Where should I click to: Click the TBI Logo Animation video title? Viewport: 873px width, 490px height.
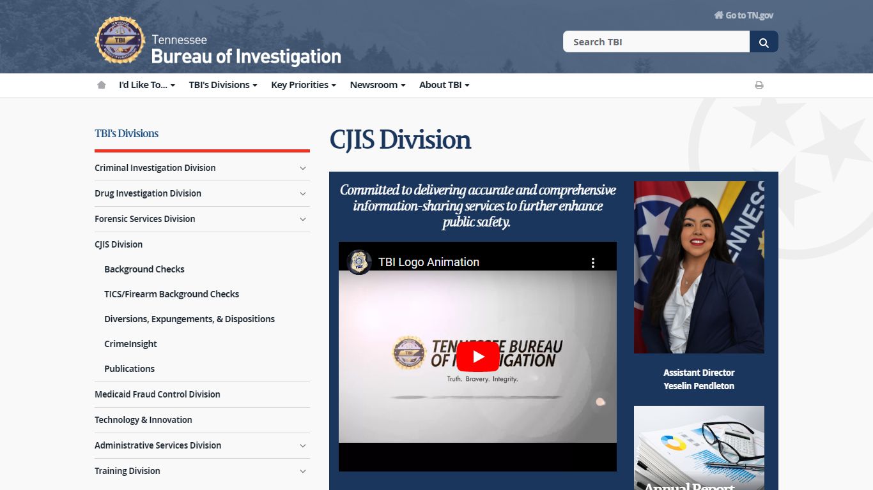pos(429,262)
